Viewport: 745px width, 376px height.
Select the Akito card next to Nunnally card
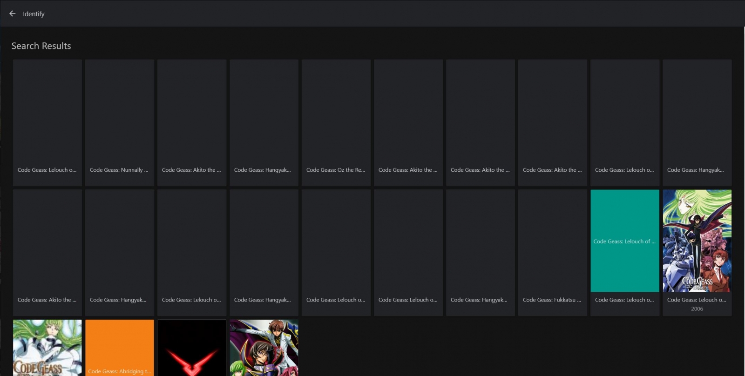click(x=192, y=123)
